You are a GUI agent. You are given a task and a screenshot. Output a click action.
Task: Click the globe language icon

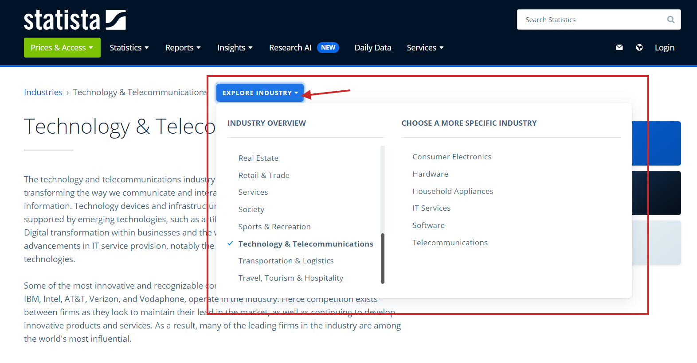coord(639,47)
